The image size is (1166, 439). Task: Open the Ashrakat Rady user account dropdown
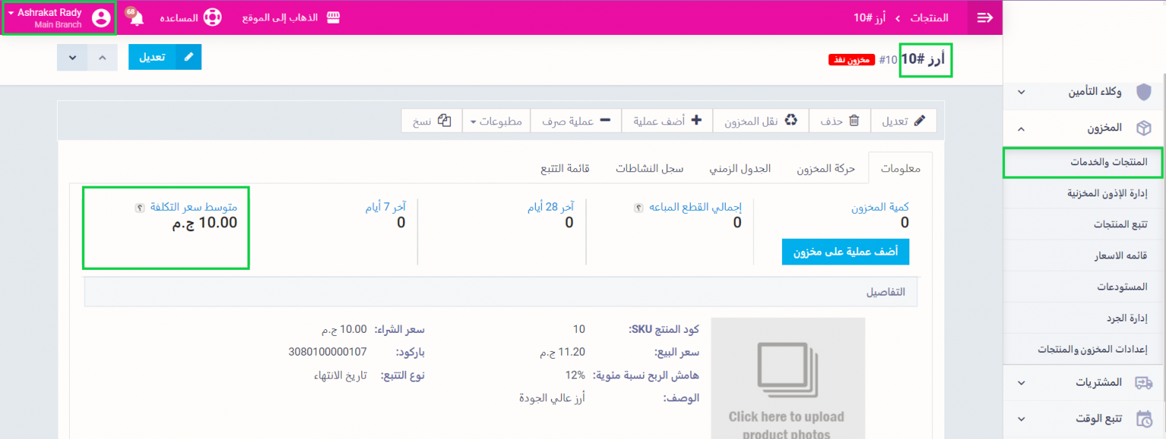tap(59, 18)
